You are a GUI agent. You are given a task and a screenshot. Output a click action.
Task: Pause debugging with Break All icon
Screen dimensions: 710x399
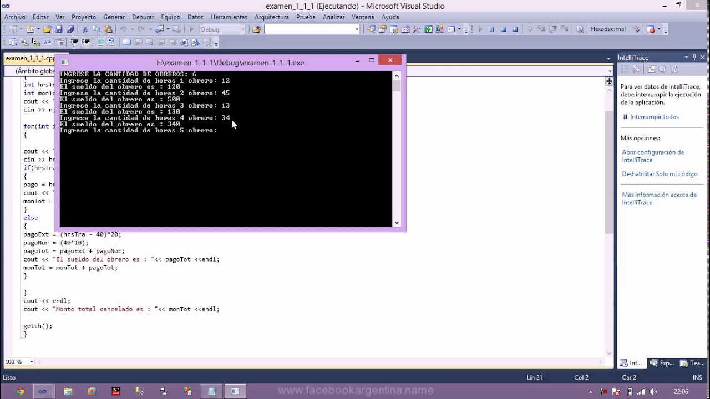492,29
